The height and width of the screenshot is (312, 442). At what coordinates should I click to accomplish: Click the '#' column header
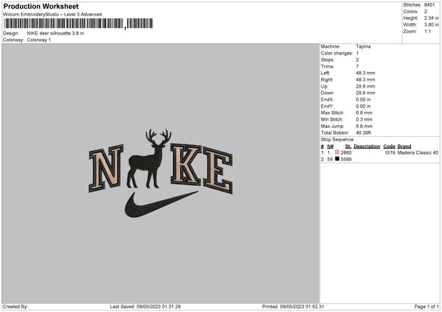322,146
